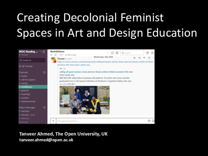Go to All Threads
The width and height of the screenshot is (208, 156).
[x=26, y=66]
